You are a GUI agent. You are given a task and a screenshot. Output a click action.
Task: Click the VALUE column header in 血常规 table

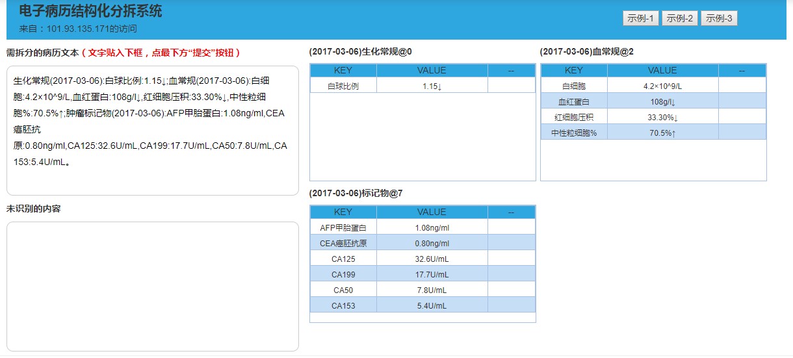click(662, 70)
